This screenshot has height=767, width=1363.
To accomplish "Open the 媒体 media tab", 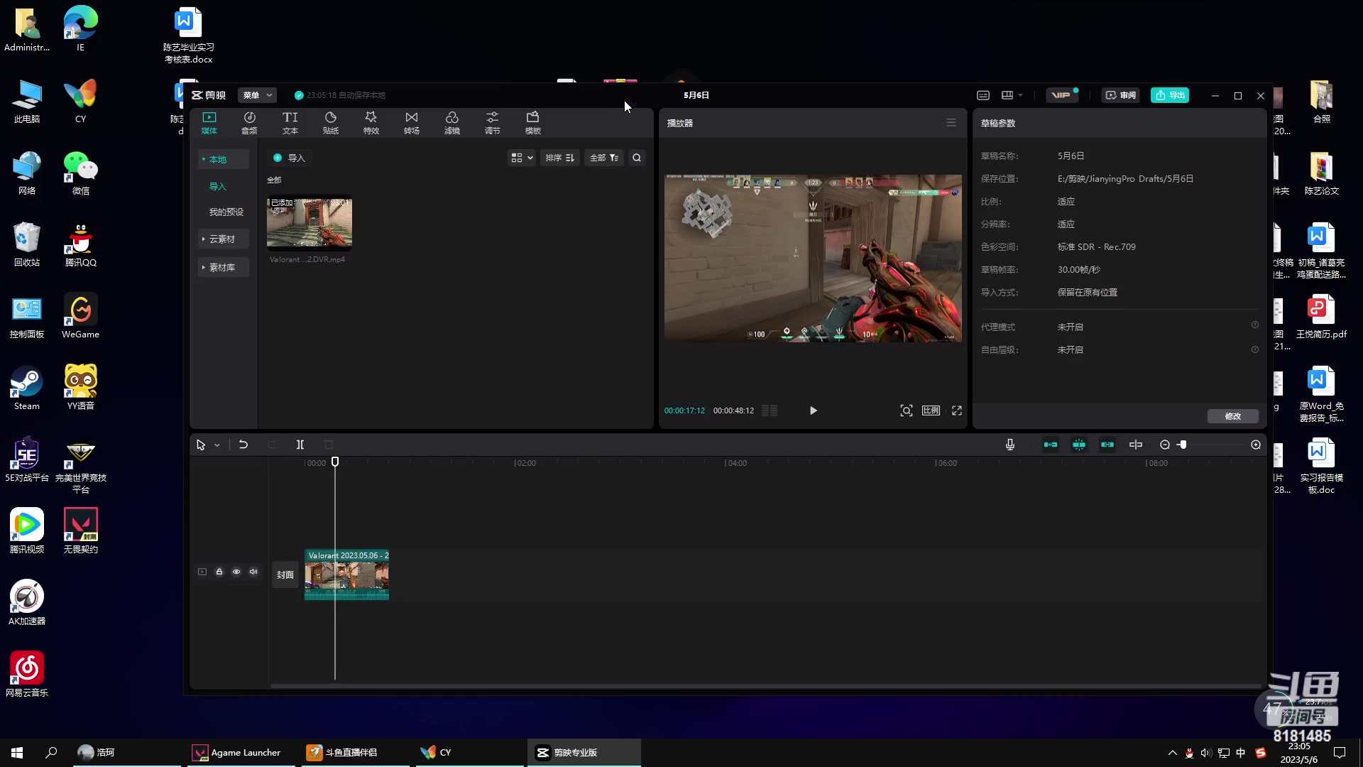I will pos(209,123).
